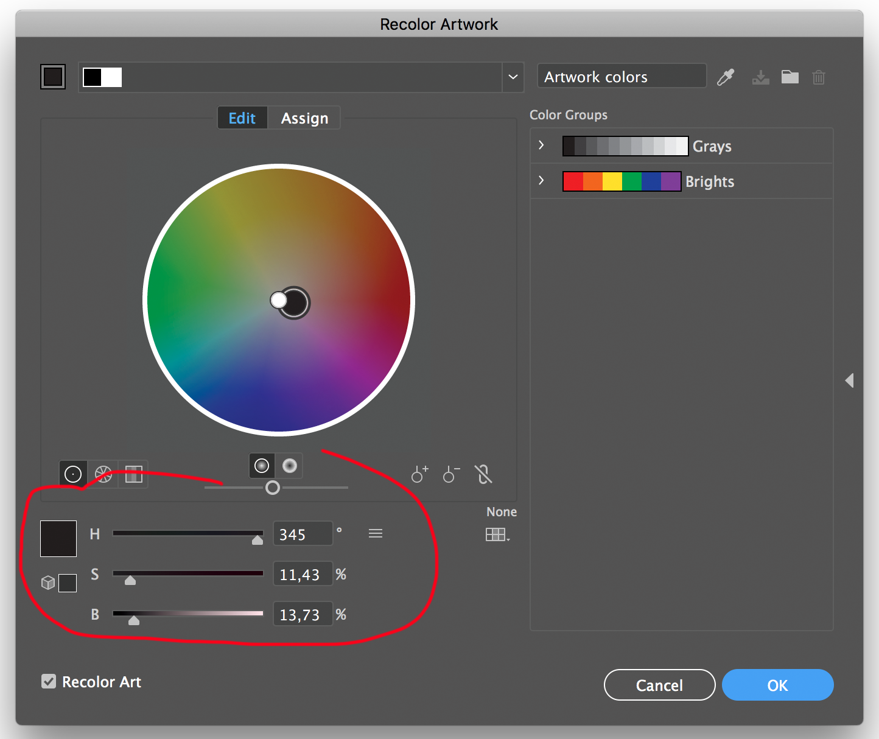Click the dark color marker on wheel
Viewport: 879px width, 739px height.
295,303
